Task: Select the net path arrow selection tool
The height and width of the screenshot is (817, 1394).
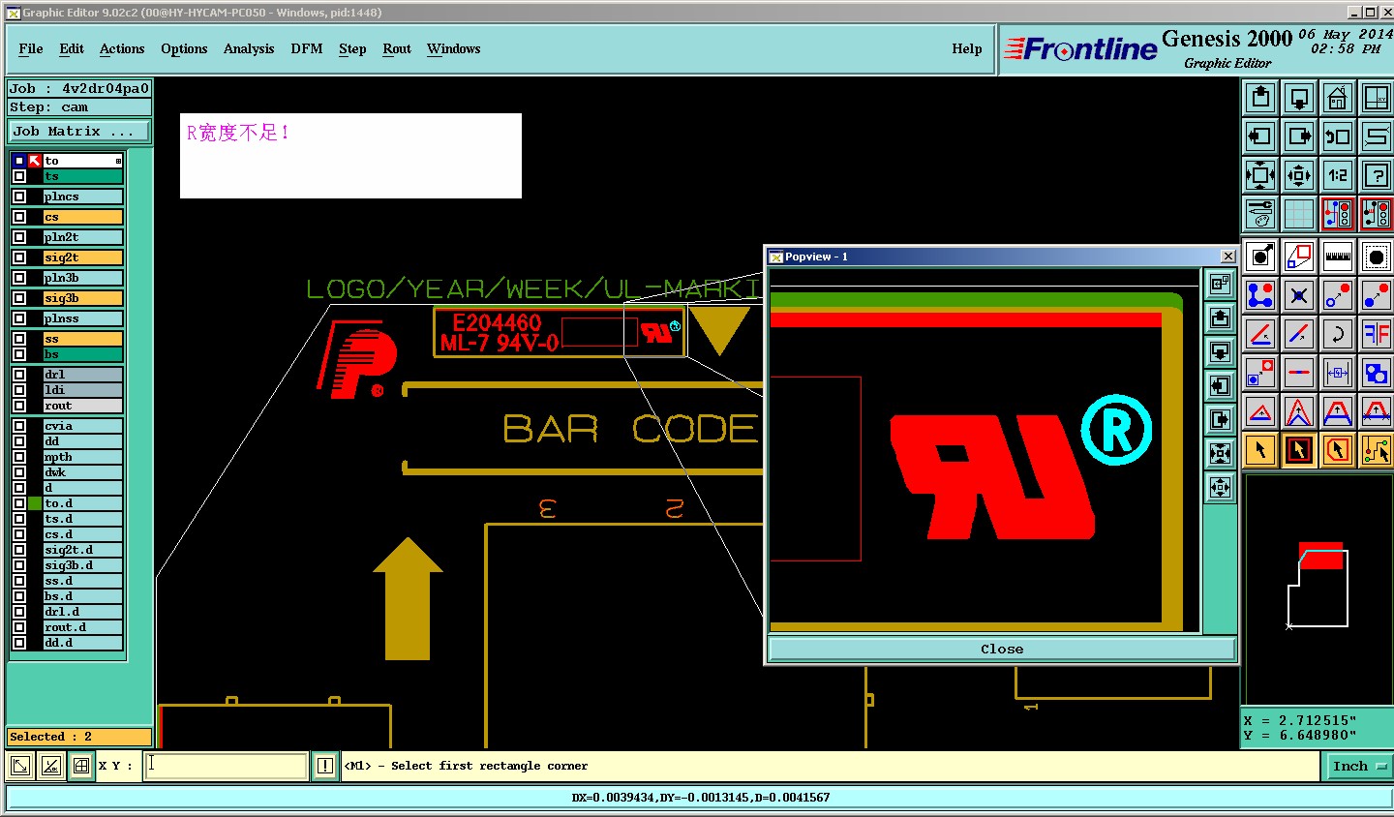Action: coord(1376,450)
